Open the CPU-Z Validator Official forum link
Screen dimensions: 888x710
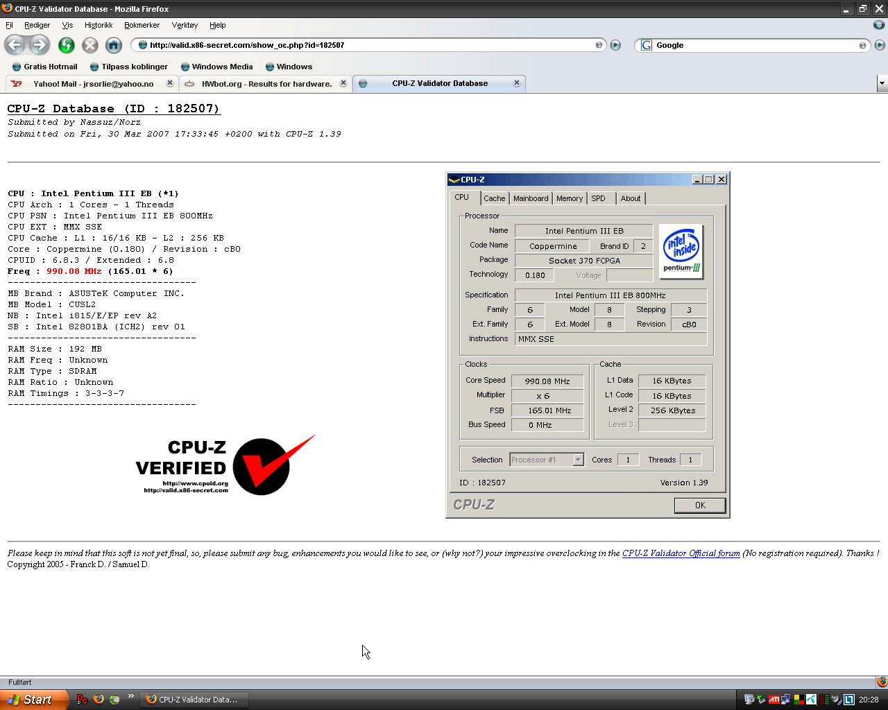pos(681,553)
